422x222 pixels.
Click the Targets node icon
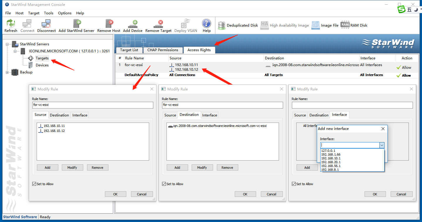[x=31, y=58]
